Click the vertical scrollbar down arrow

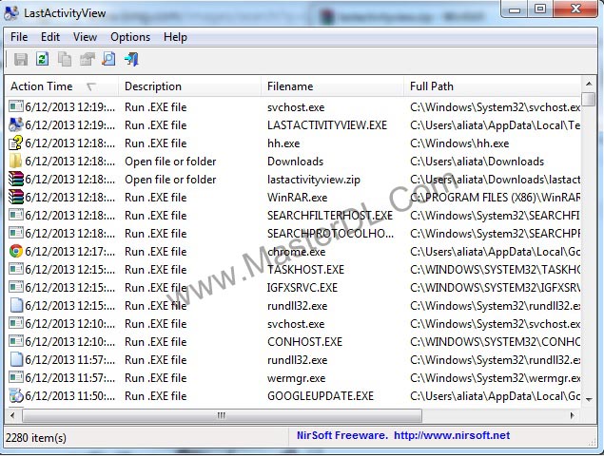[589, 399]
